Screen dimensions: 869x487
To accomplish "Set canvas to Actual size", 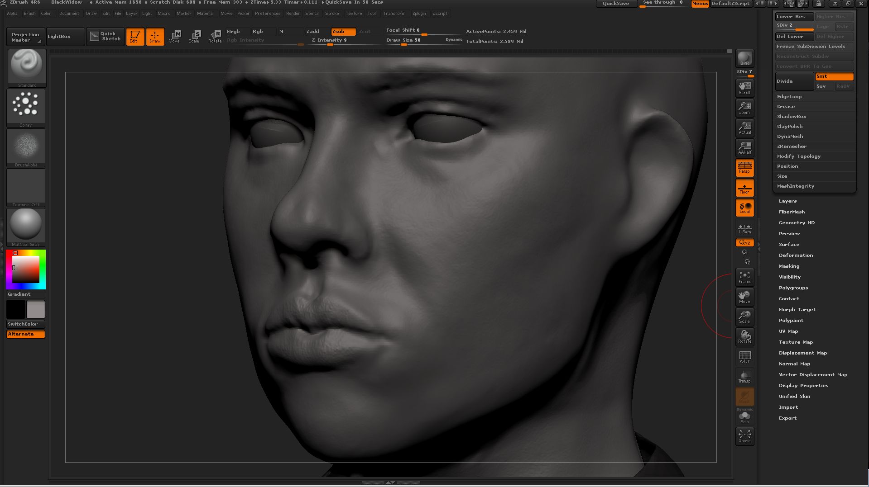I will (x=744, y=128).
